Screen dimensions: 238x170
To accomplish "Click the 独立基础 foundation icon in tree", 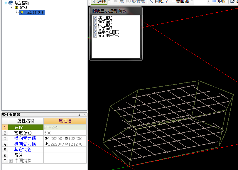I will [11, 3].
